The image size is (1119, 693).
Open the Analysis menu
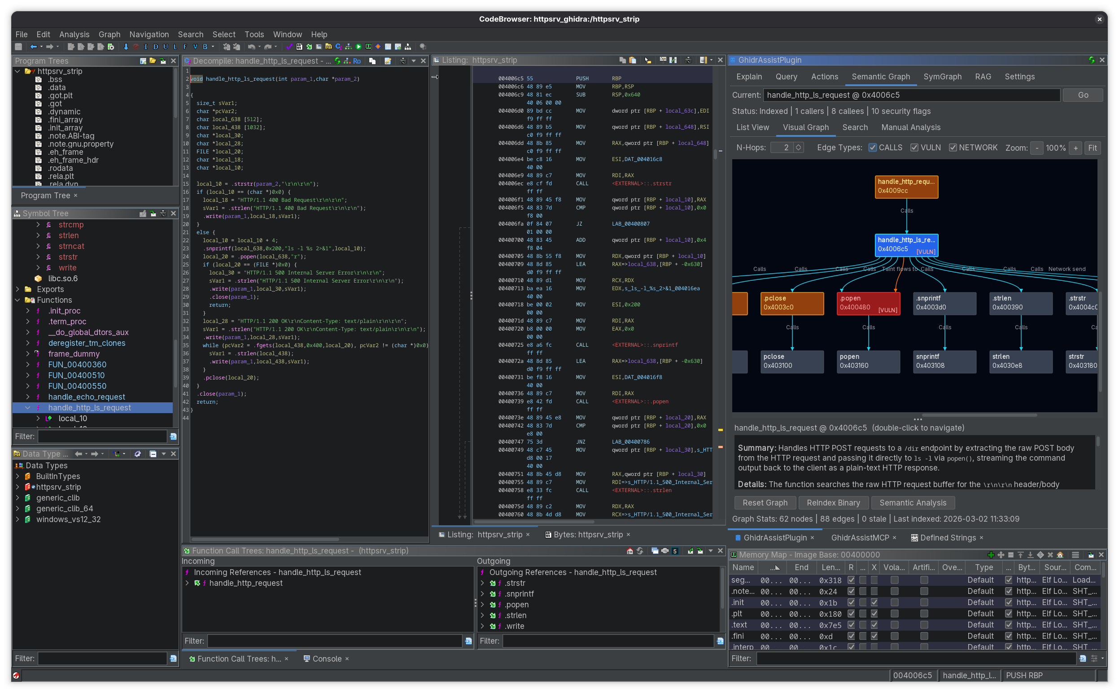tap(74, 35)
